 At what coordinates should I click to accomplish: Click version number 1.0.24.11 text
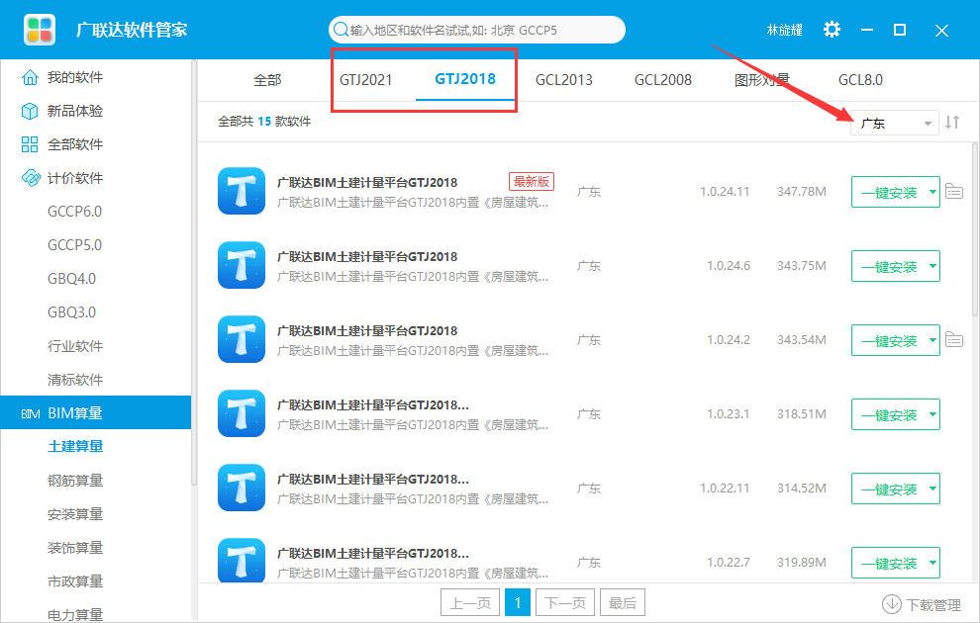click(725, 192)
